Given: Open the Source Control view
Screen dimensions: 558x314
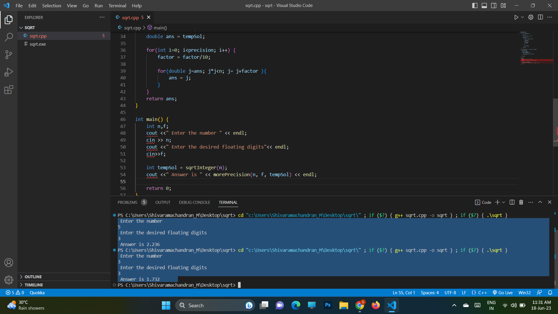Looking at the screenshot, I should click(9, 55).
